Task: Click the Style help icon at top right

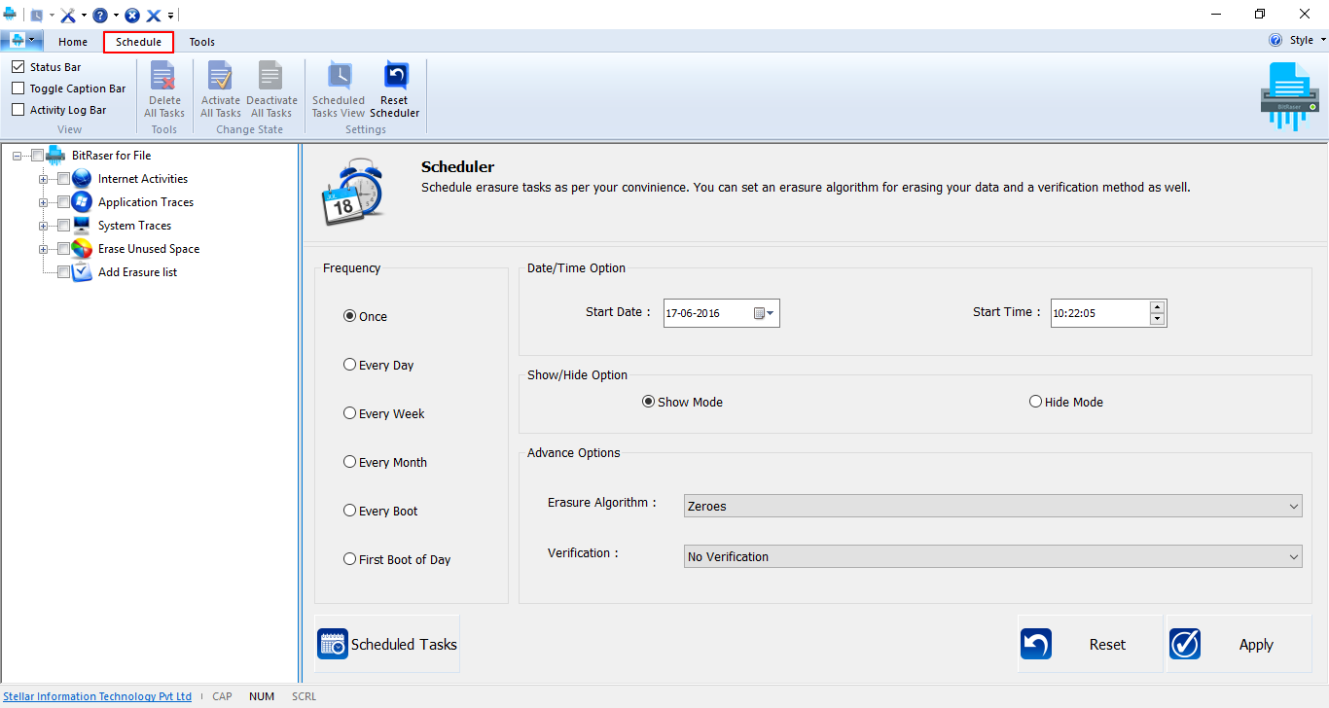Action: click(x=1275, y=41)
